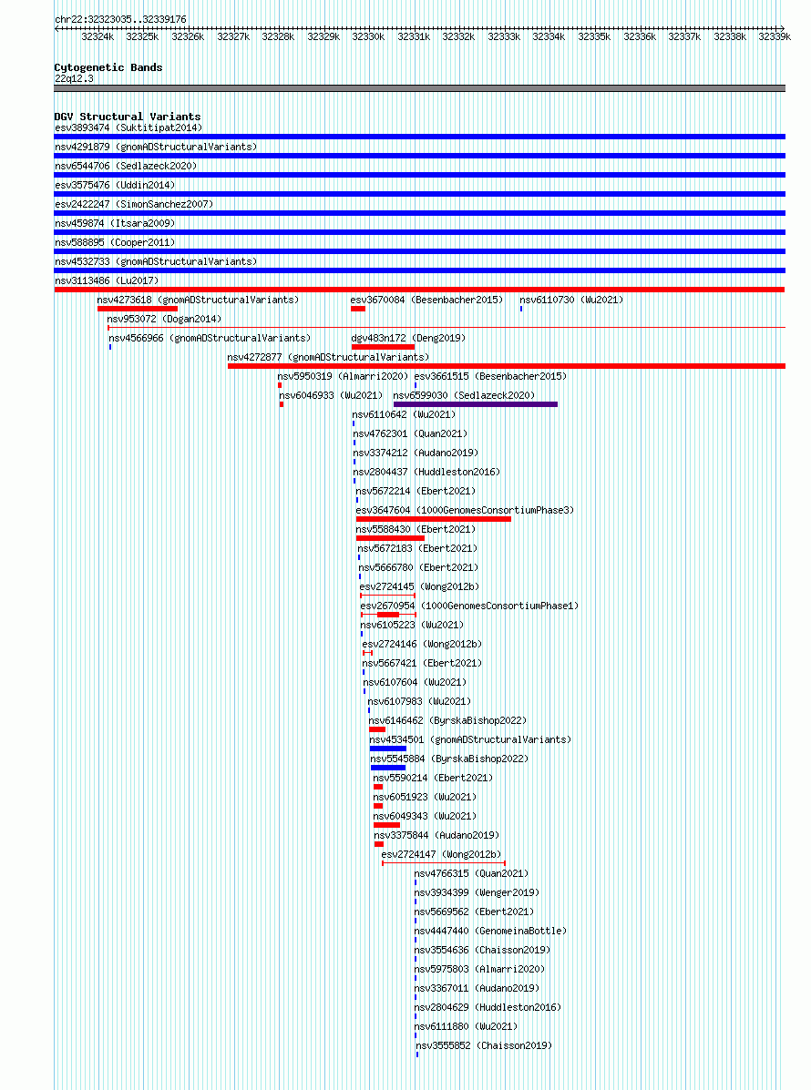811x1090 pixels.
Task: Click the esv3647604 (1000GenomesConsortiumPhase3) red bar
Action: [x=434, y=519]
